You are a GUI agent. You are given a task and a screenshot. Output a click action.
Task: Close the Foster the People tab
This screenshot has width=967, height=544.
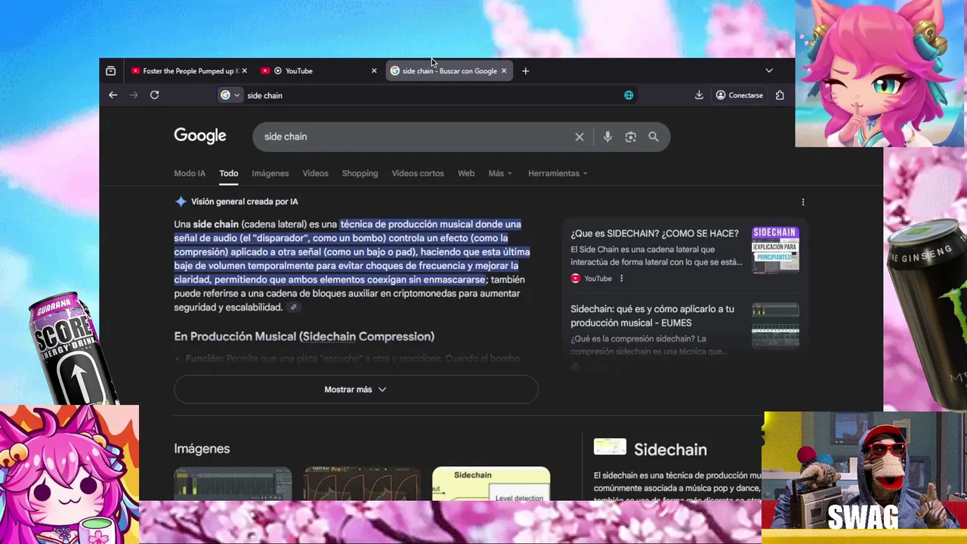coord(244,71)
